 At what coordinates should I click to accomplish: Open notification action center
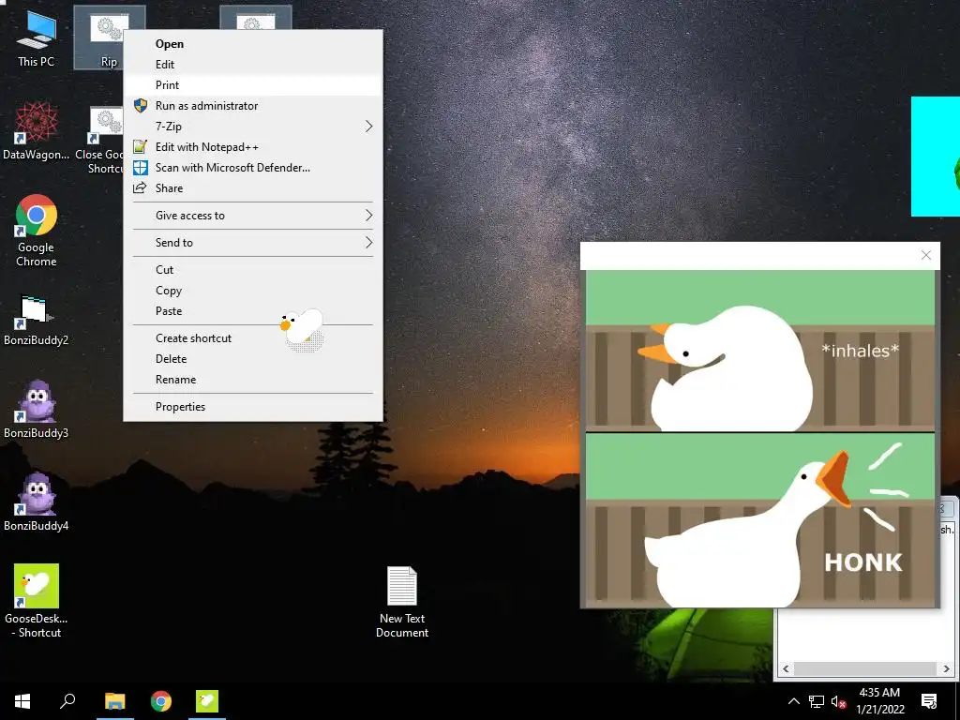929,701
